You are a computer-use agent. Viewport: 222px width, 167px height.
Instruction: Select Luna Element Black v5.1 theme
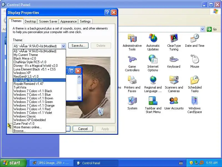(x=39, y=69)
